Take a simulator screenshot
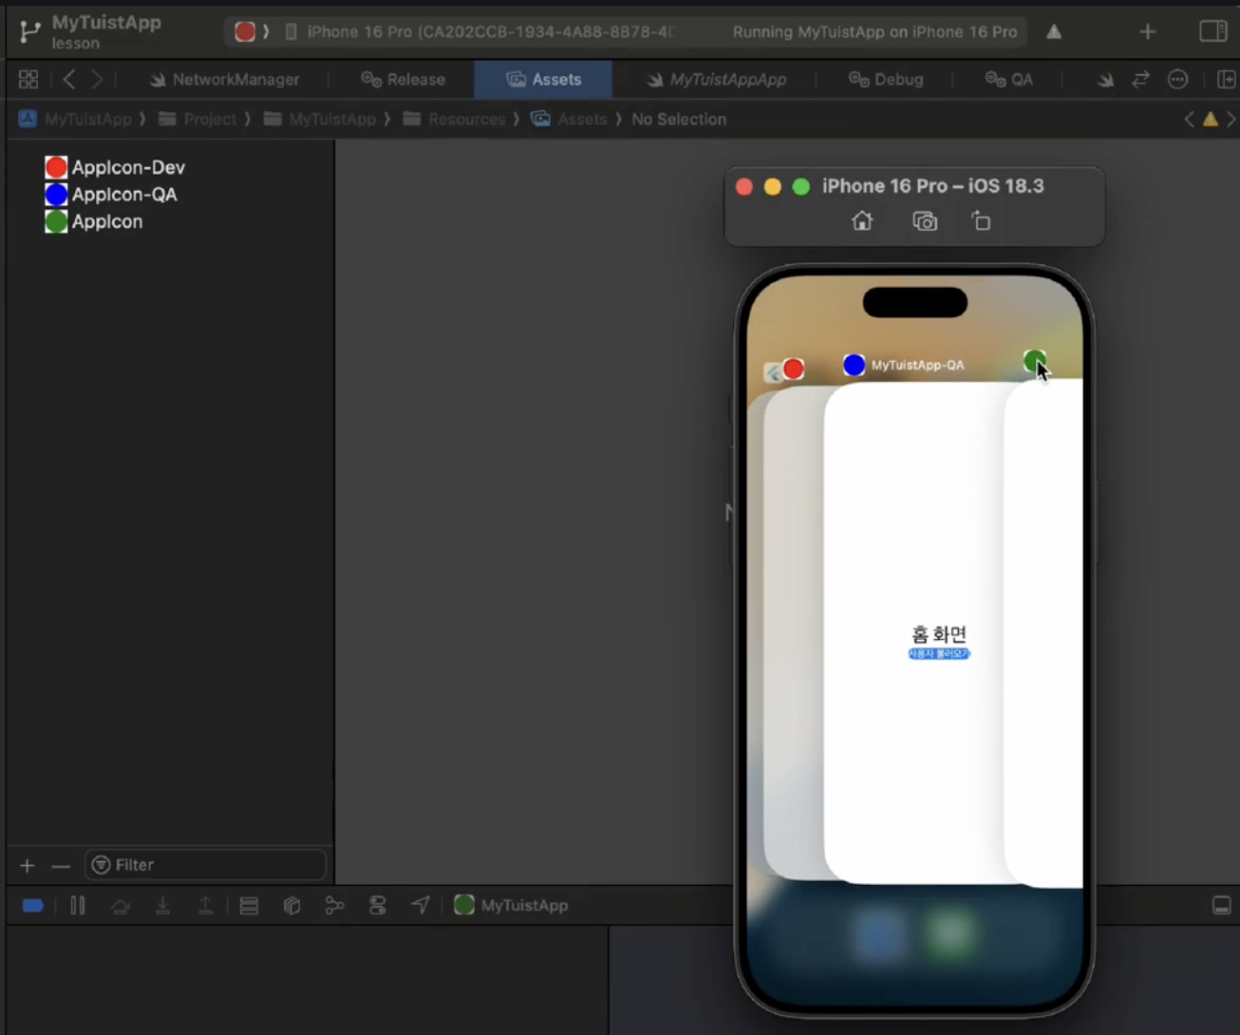This screenshot has height=1035, width=1240. 925,222
